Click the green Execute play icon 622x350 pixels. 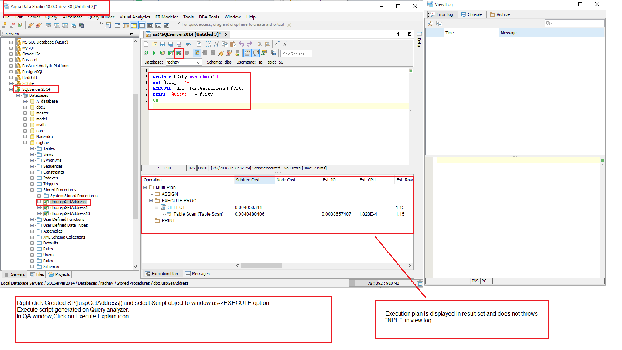(x=154, y=53)
